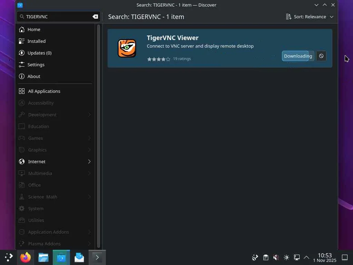Click the sort order icon
Screen dimensions: 353x265
(x=289, y=17)
